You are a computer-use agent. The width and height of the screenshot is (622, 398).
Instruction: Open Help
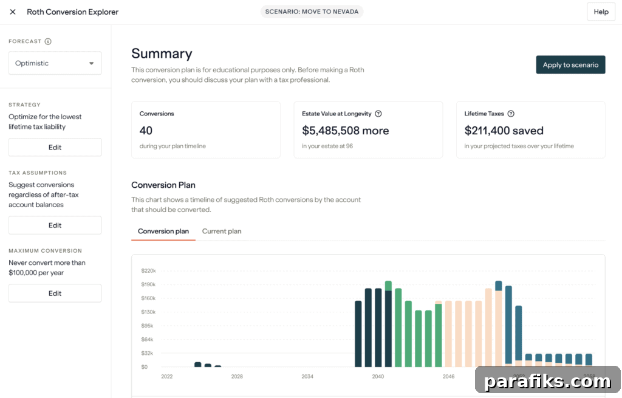[601, 12]
